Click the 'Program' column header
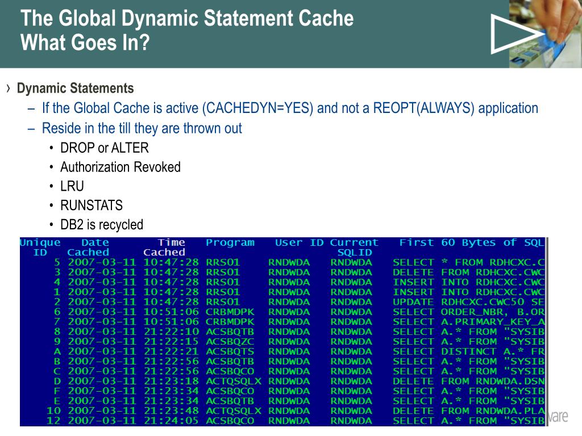The width and height of the screenshot is (582, 436). (230, 243)
